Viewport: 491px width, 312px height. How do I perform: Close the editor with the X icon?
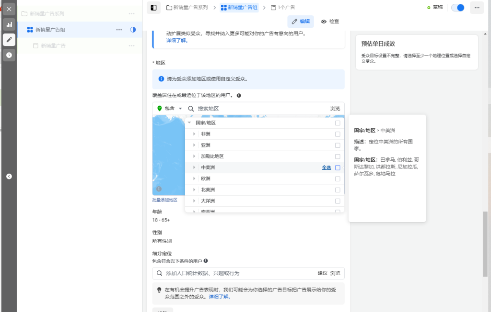(x=9, y=9)
